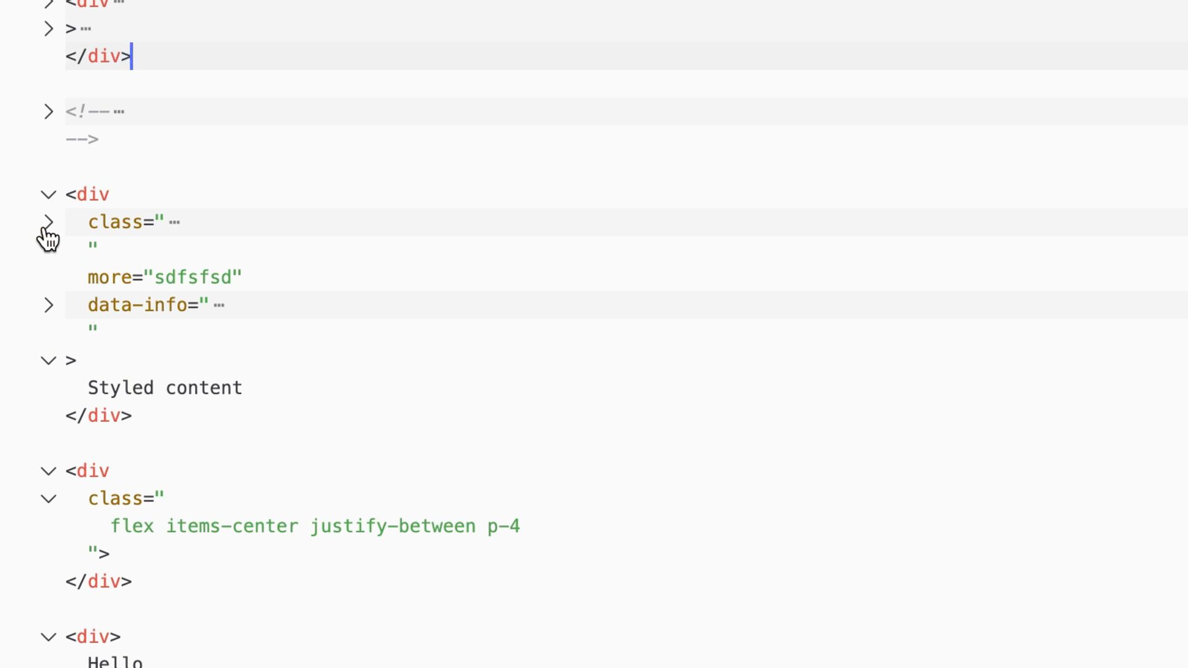Click the Hello text line
Screen dimensions: 1188x668
(x=115, y=661)
